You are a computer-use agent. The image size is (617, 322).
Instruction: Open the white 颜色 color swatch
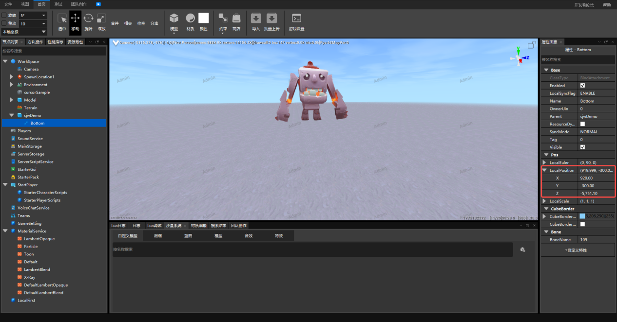204,18
